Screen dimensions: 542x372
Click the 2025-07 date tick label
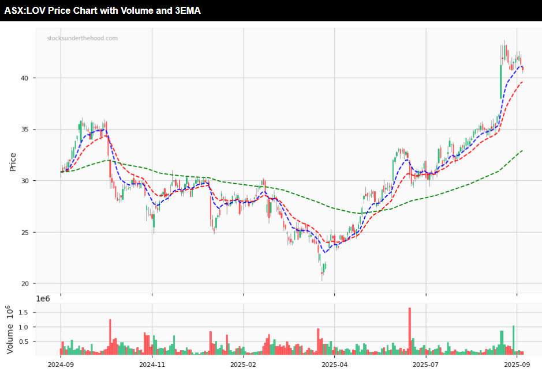[425, 364]
